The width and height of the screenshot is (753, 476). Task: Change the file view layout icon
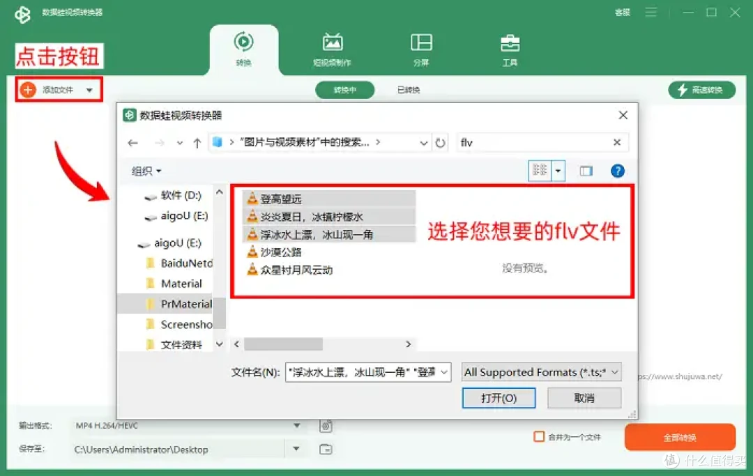click(539, 171)
